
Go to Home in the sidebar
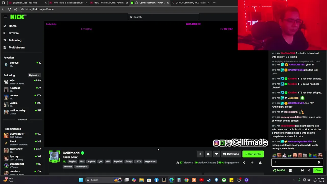point(13,26)
